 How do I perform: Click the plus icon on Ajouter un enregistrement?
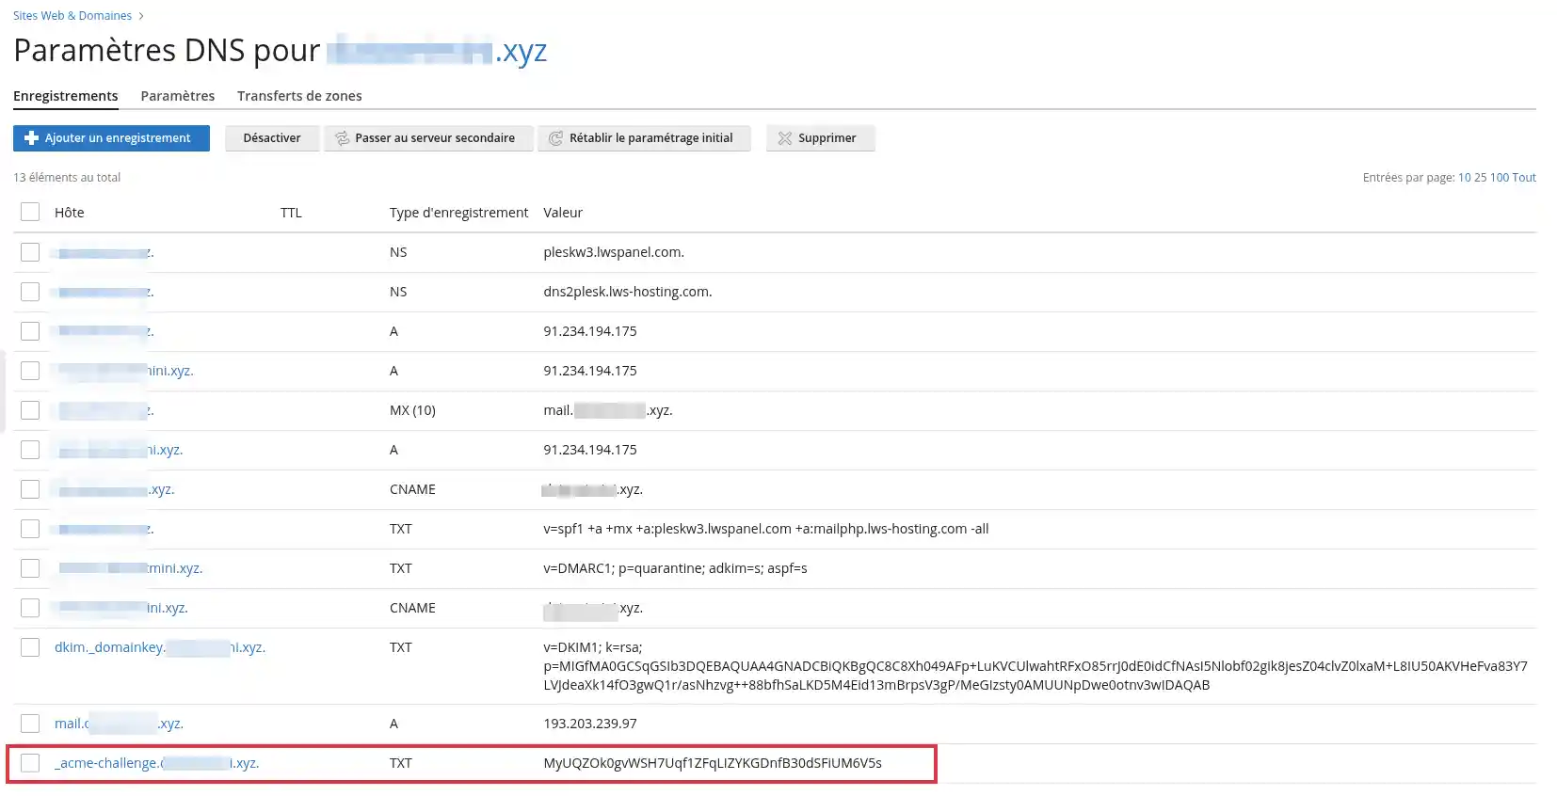coord(31,138)
